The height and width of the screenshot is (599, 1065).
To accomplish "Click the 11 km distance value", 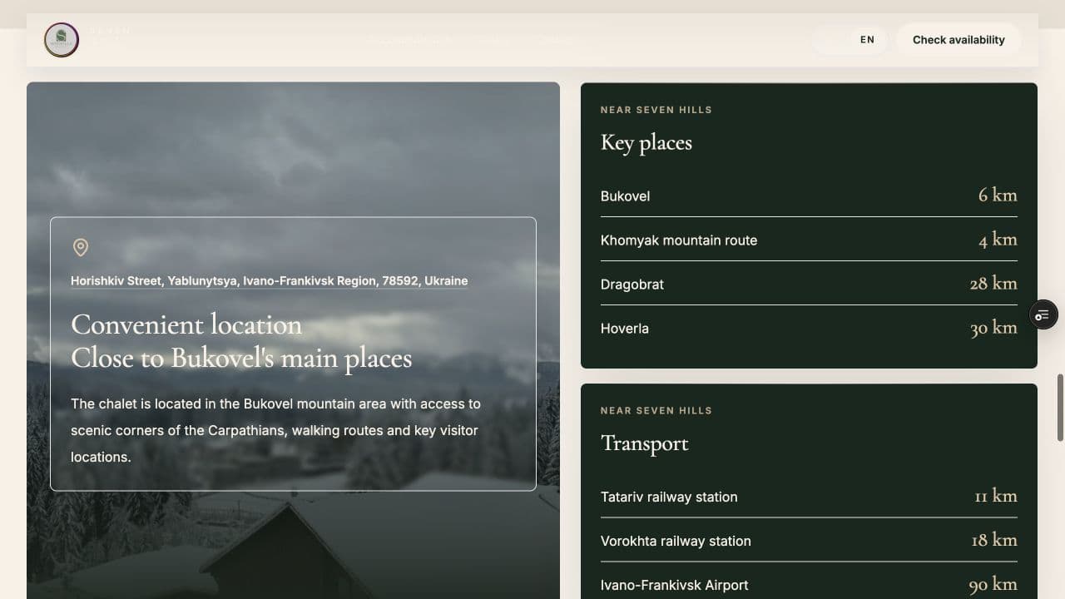I will coord(996,496).
